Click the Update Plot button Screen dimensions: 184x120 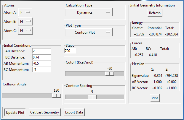(x=15, y=112)
